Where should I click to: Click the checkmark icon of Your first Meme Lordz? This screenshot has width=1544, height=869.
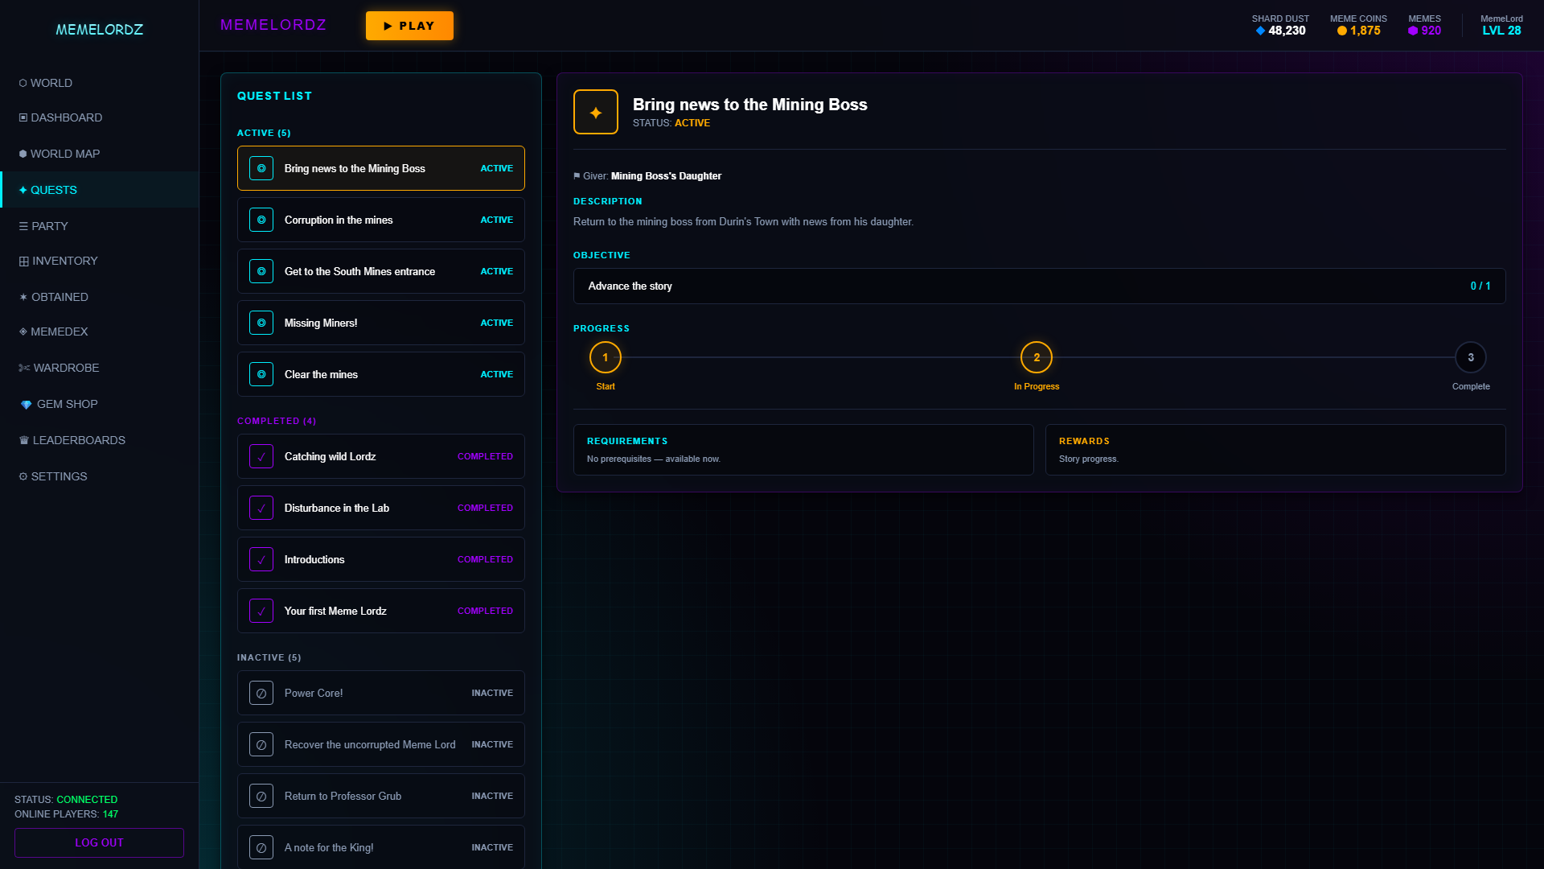pos(261,611)
